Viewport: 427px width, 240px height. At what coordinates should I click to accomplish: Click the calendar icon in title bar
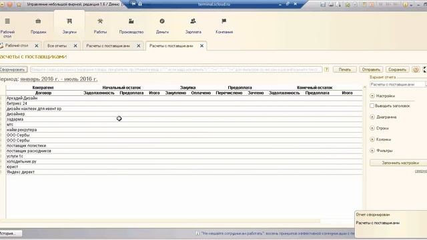click(372, 5)
